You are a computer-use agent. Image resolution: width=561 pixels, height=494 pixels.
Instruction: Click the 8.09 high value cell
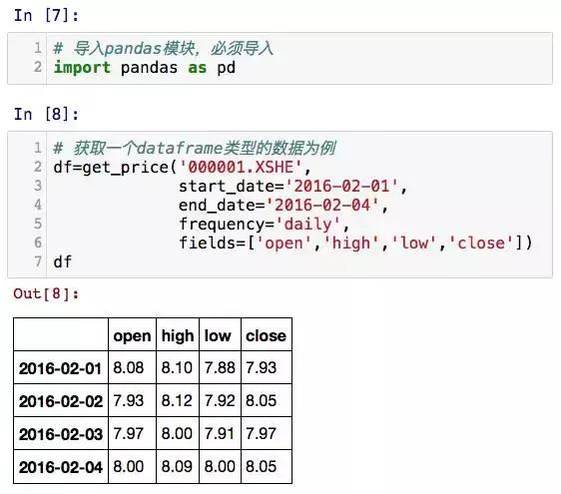178,466
